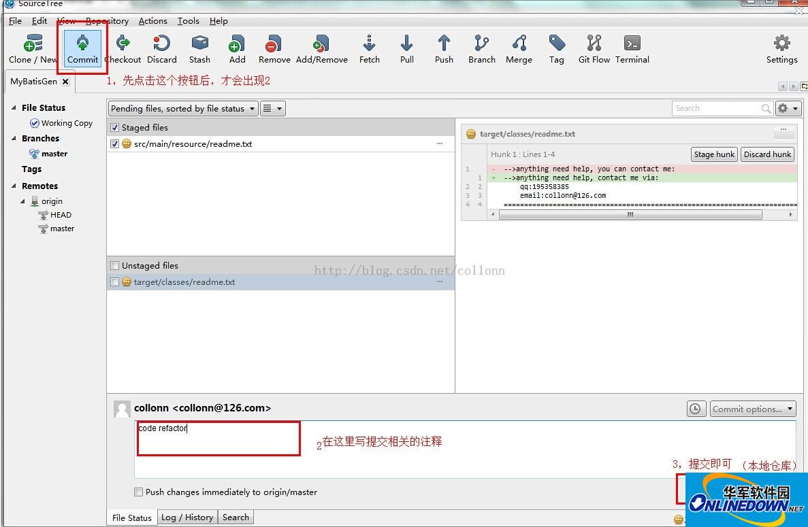Select the origin remote
The width and height of the screenshot is (808, 527).
pyautogui.click(x=46, y=201)
